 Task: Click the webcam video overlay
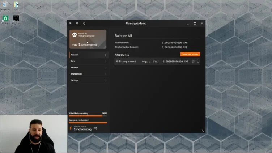tap(34, 134)
